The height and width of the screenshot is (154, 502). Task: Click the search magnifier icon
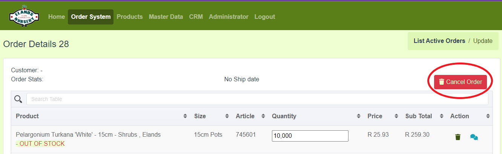point(18,99)
